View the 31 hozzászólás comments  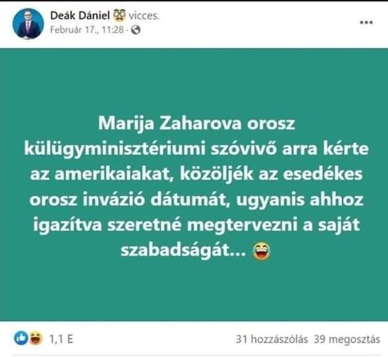272,339
